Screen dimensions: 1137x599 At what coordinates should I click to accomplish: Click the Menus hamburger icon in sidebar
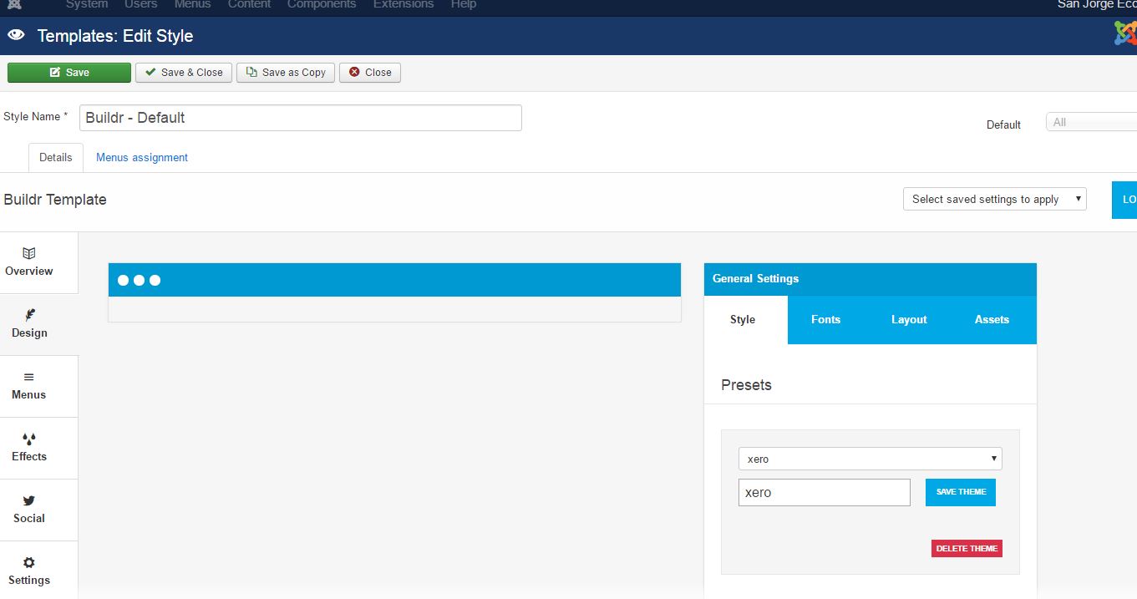point(29,378)
